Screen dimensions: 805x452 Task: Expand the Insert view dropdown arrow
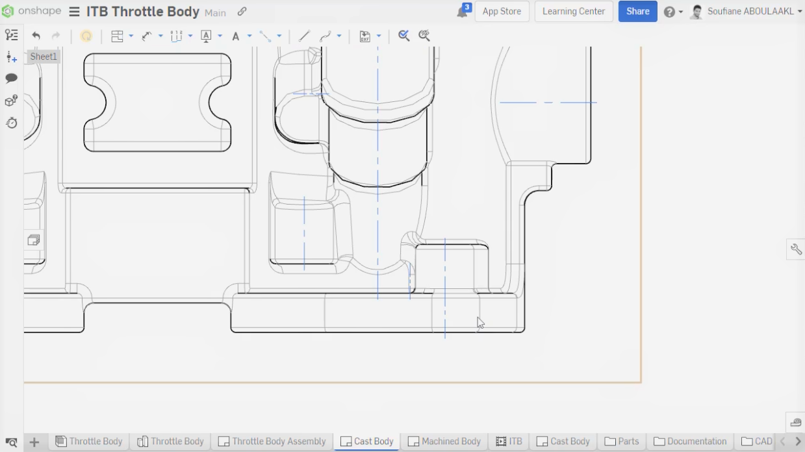131,36
